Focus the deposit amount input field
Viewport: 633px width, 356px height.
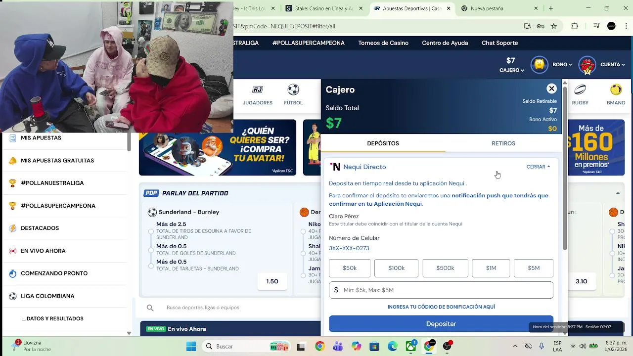(441, 290)
